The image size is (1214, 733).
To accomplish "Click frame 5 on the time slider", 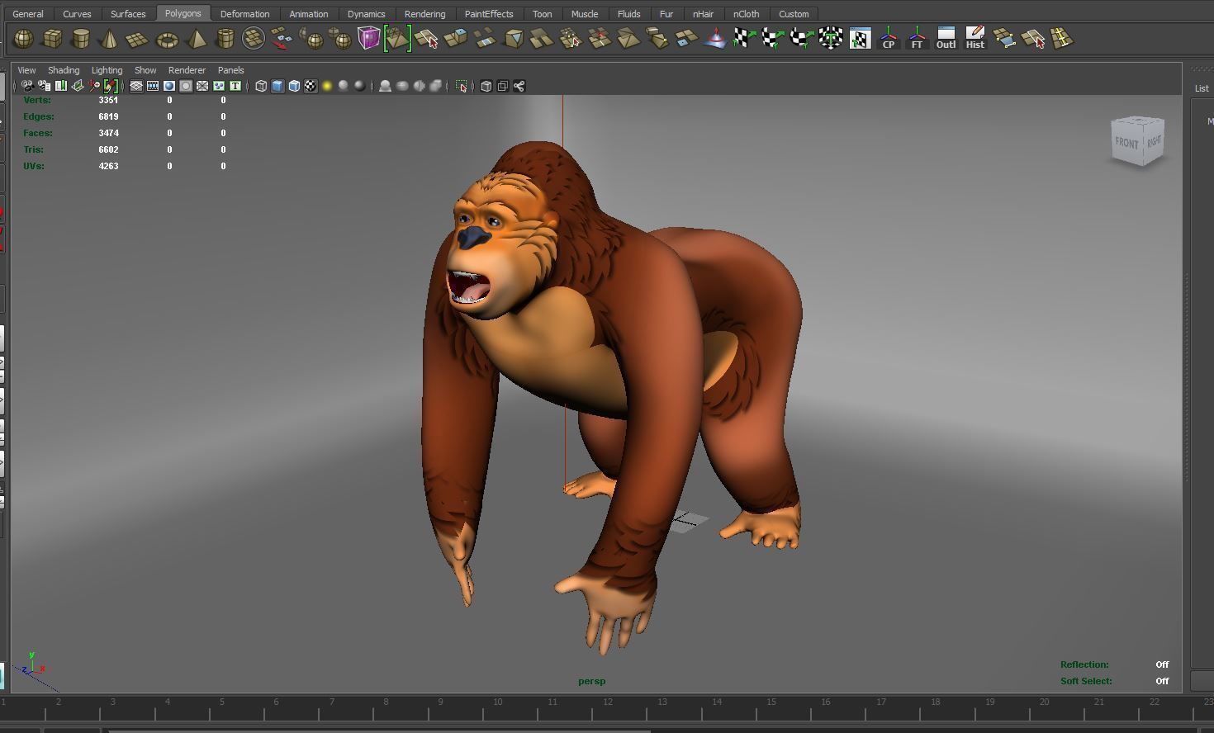I will click(x=221, y=702).
